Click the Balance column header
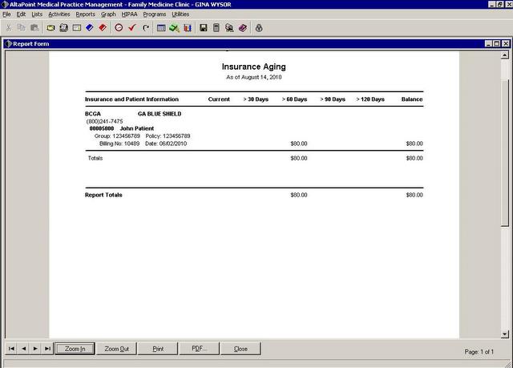Viewport: 513px width, 368px height. click(x=412, y=99)
